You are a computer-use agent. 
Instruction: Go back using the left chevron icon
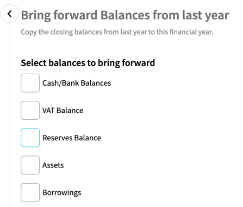click(10, 14)
